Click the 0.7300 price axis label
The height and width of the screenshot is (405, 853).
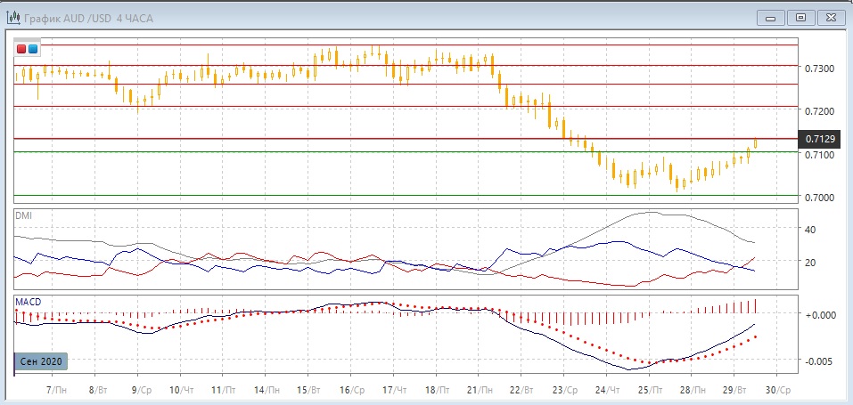[x=819, y=69]
